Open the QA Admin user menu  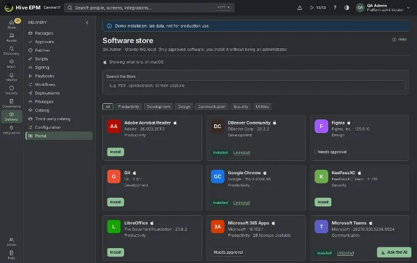[x=383, y=7]
